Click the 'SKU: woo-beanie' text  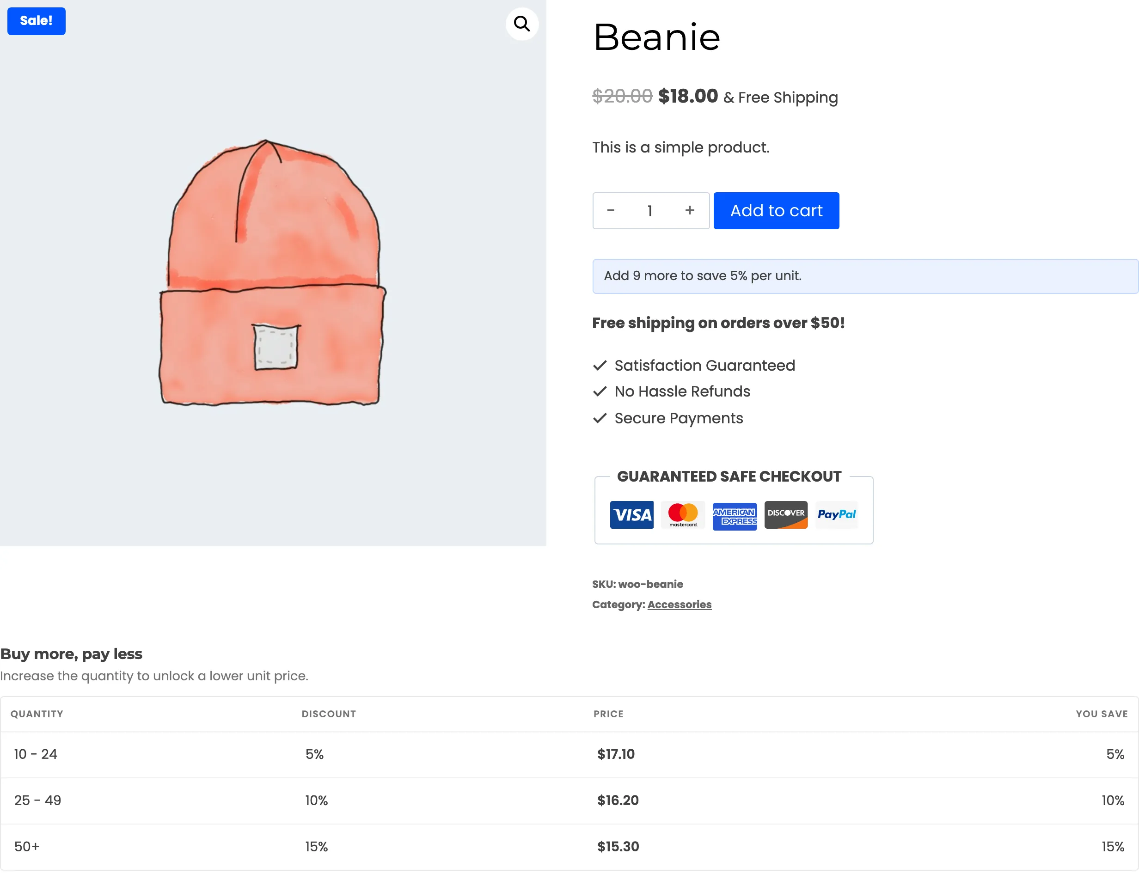(637, 584)
